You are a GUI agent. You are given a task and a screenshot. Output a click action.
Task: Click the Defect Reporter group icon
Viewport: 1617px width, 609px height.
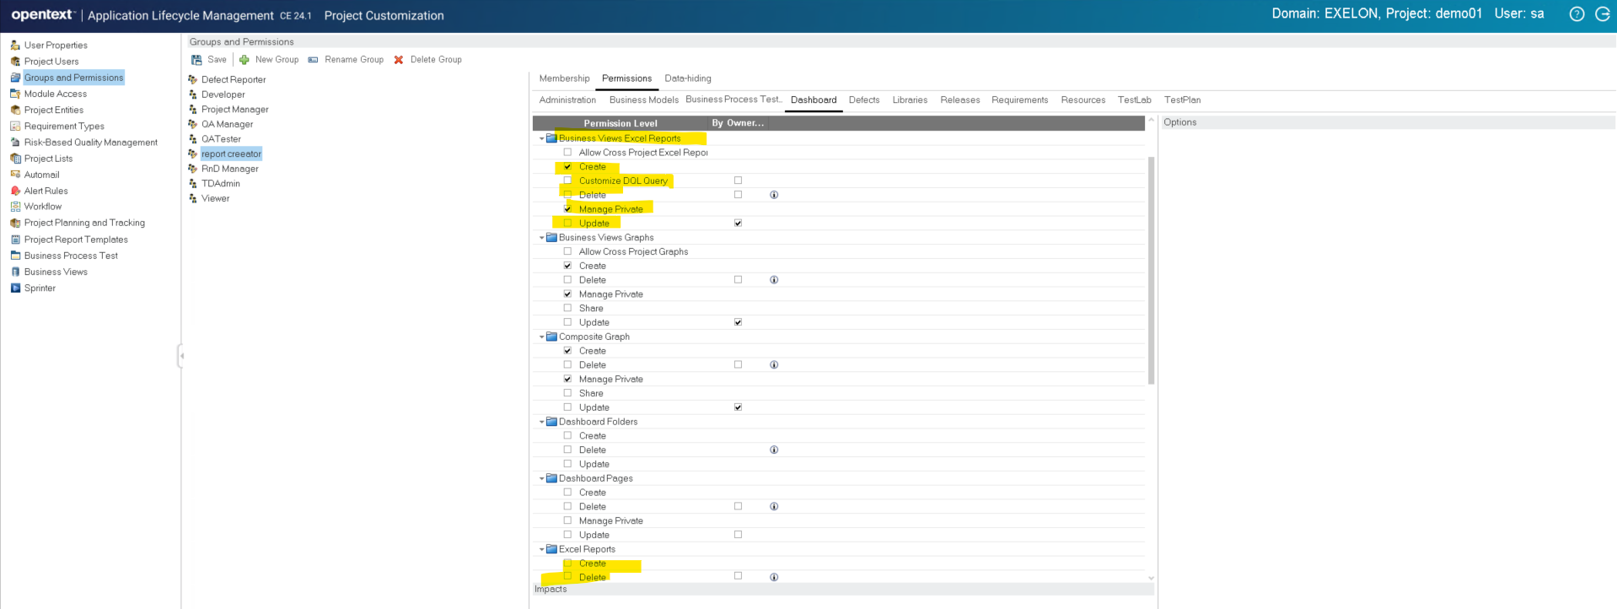193,79
